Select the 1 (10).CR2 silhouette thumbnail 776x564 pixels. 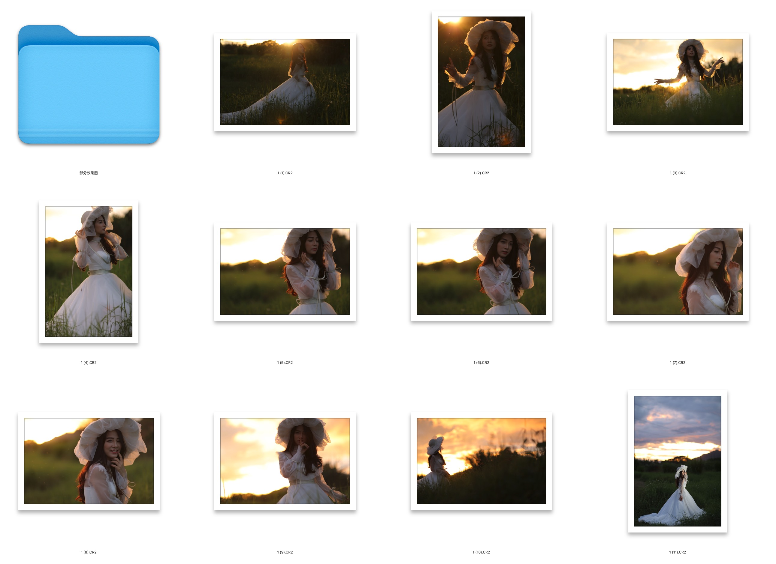pyautogui.click(x=481, y=461)
